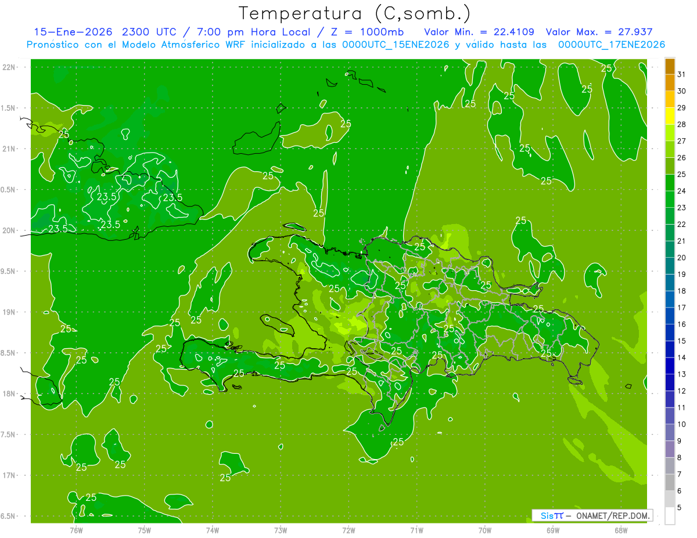Image resolution: width=697 pixels, height=538 pixels.
Task: Click the 72W longitude axis label
Action: pyautogui.click(x=348, y=530)
